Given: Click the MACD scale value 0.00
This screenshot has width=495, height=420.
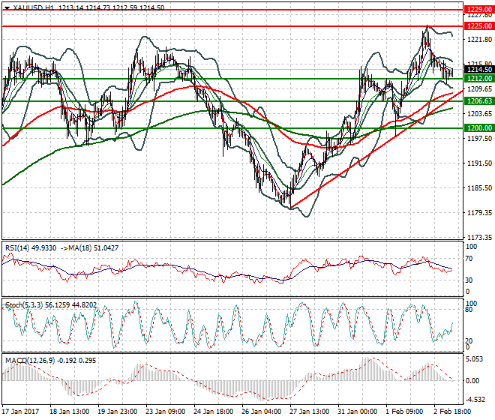Looking at the screenshot, I should (x=472, y=381).
